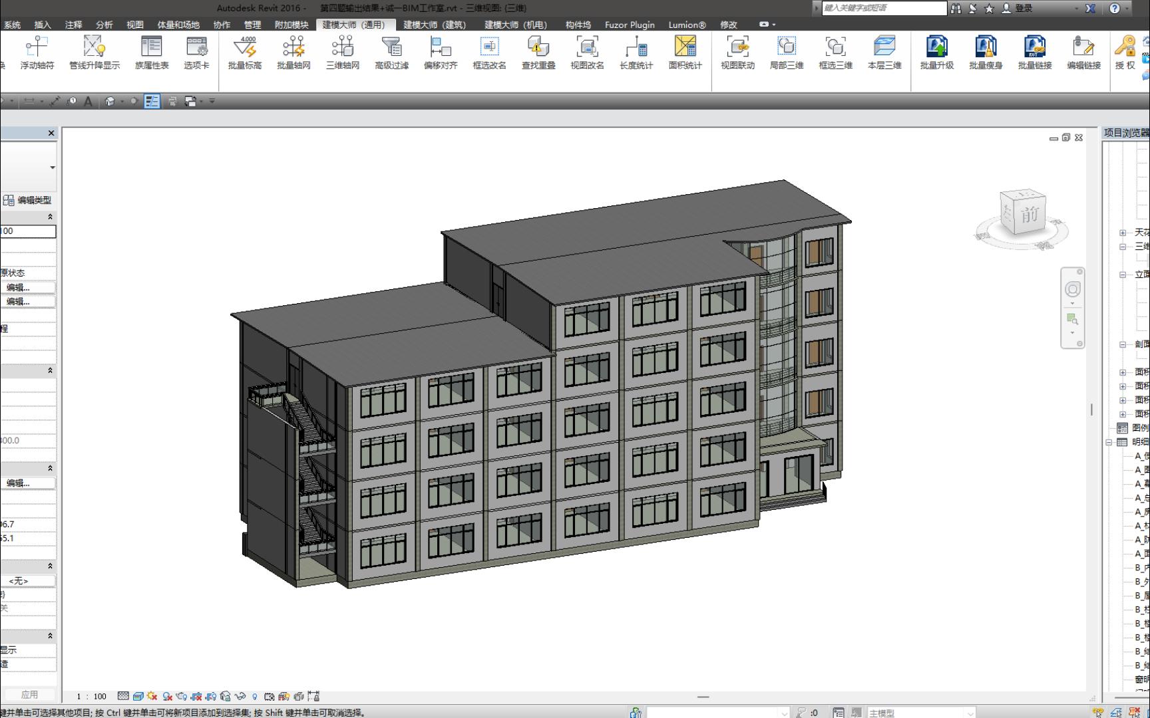Switch to the 注释 ribbon tab
Viewport: 1150px width, 718px height.
[x=73, y=25]
